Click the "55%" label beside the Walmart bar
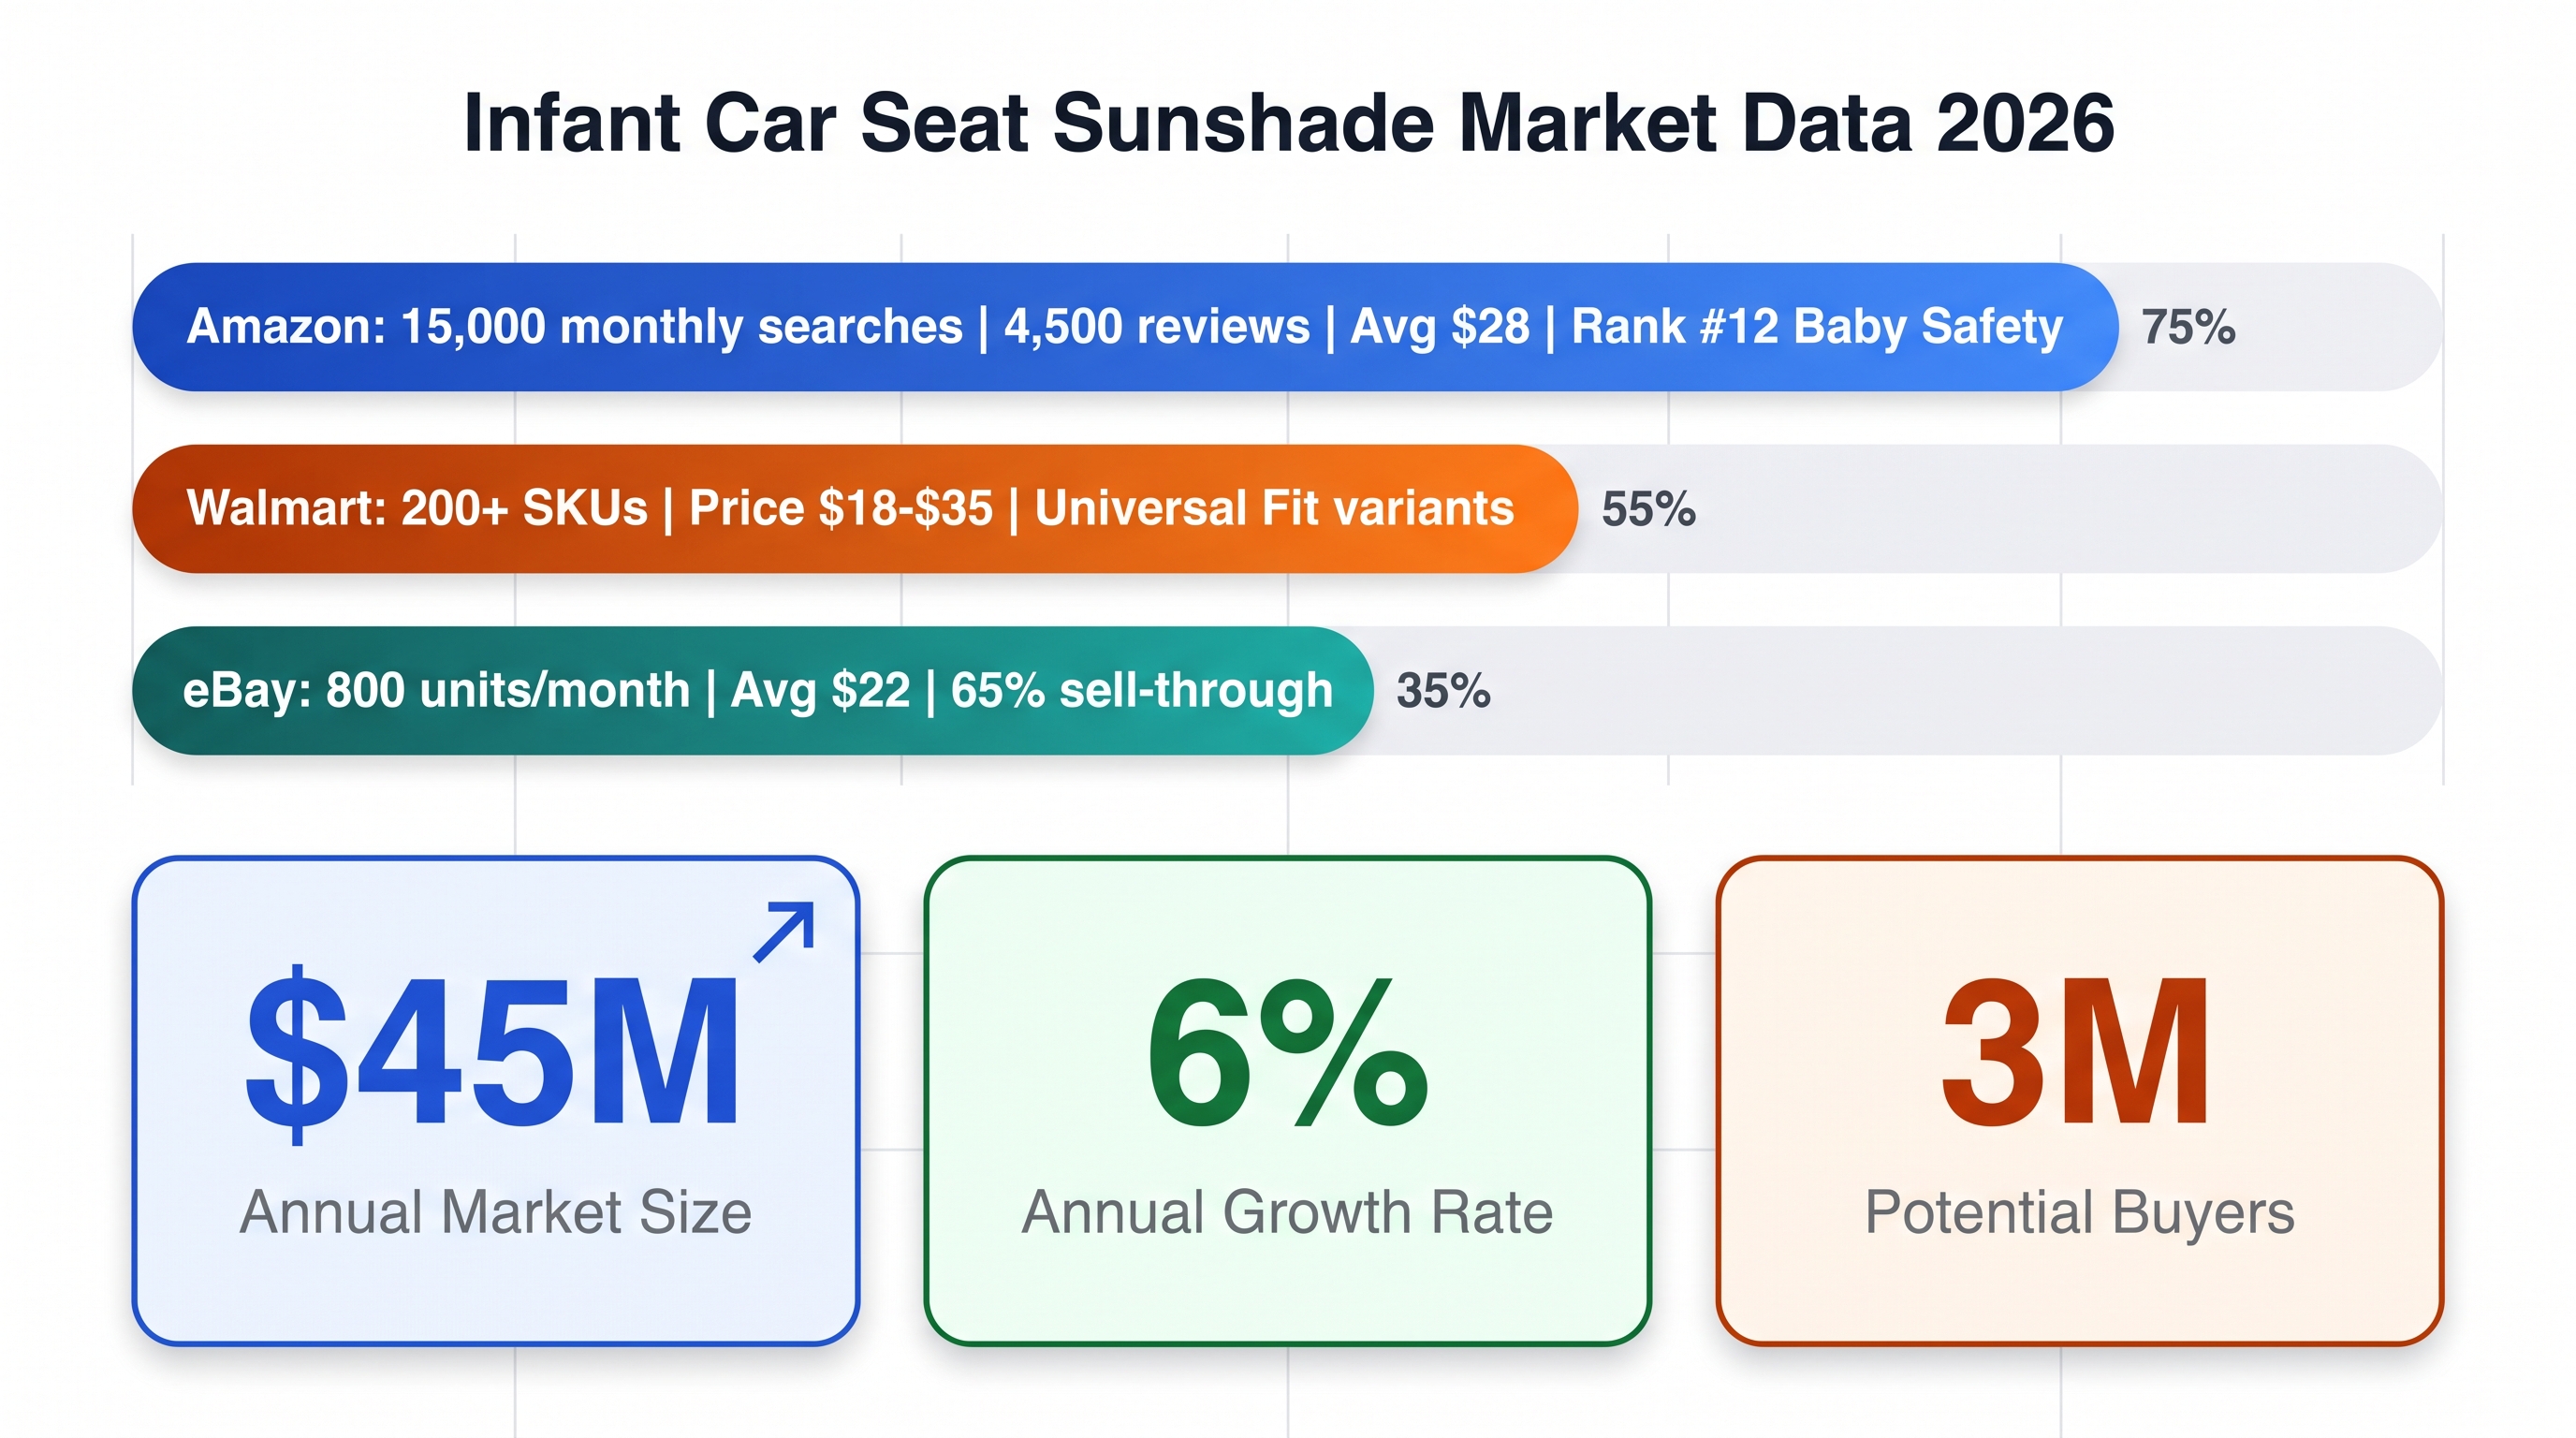 click(x=1649, y=509)
